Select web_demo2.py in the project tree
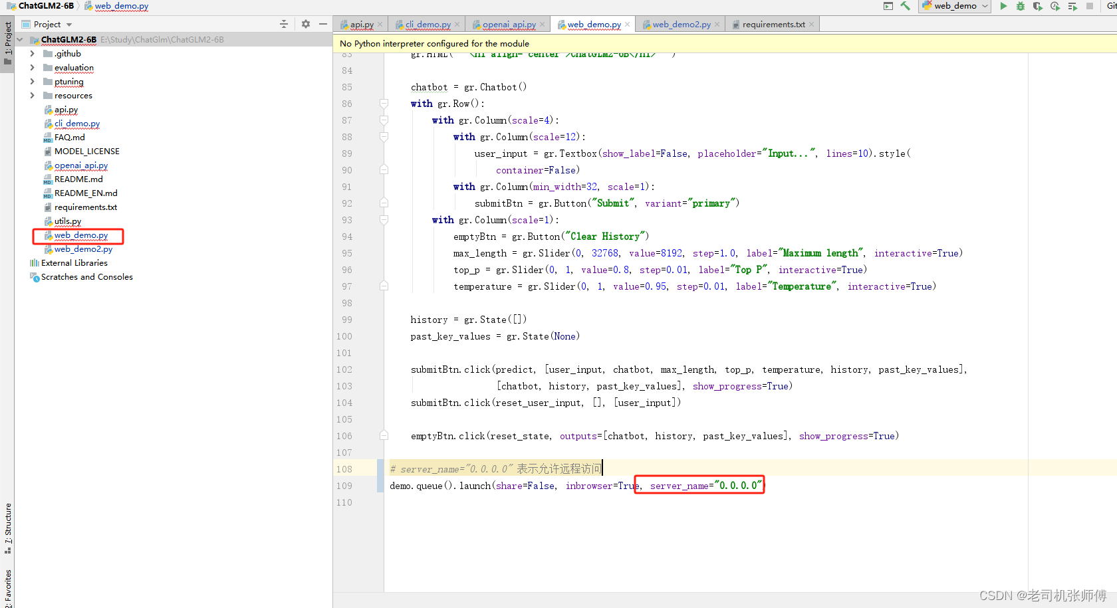Screen dimensions: 1117x608 84,249
